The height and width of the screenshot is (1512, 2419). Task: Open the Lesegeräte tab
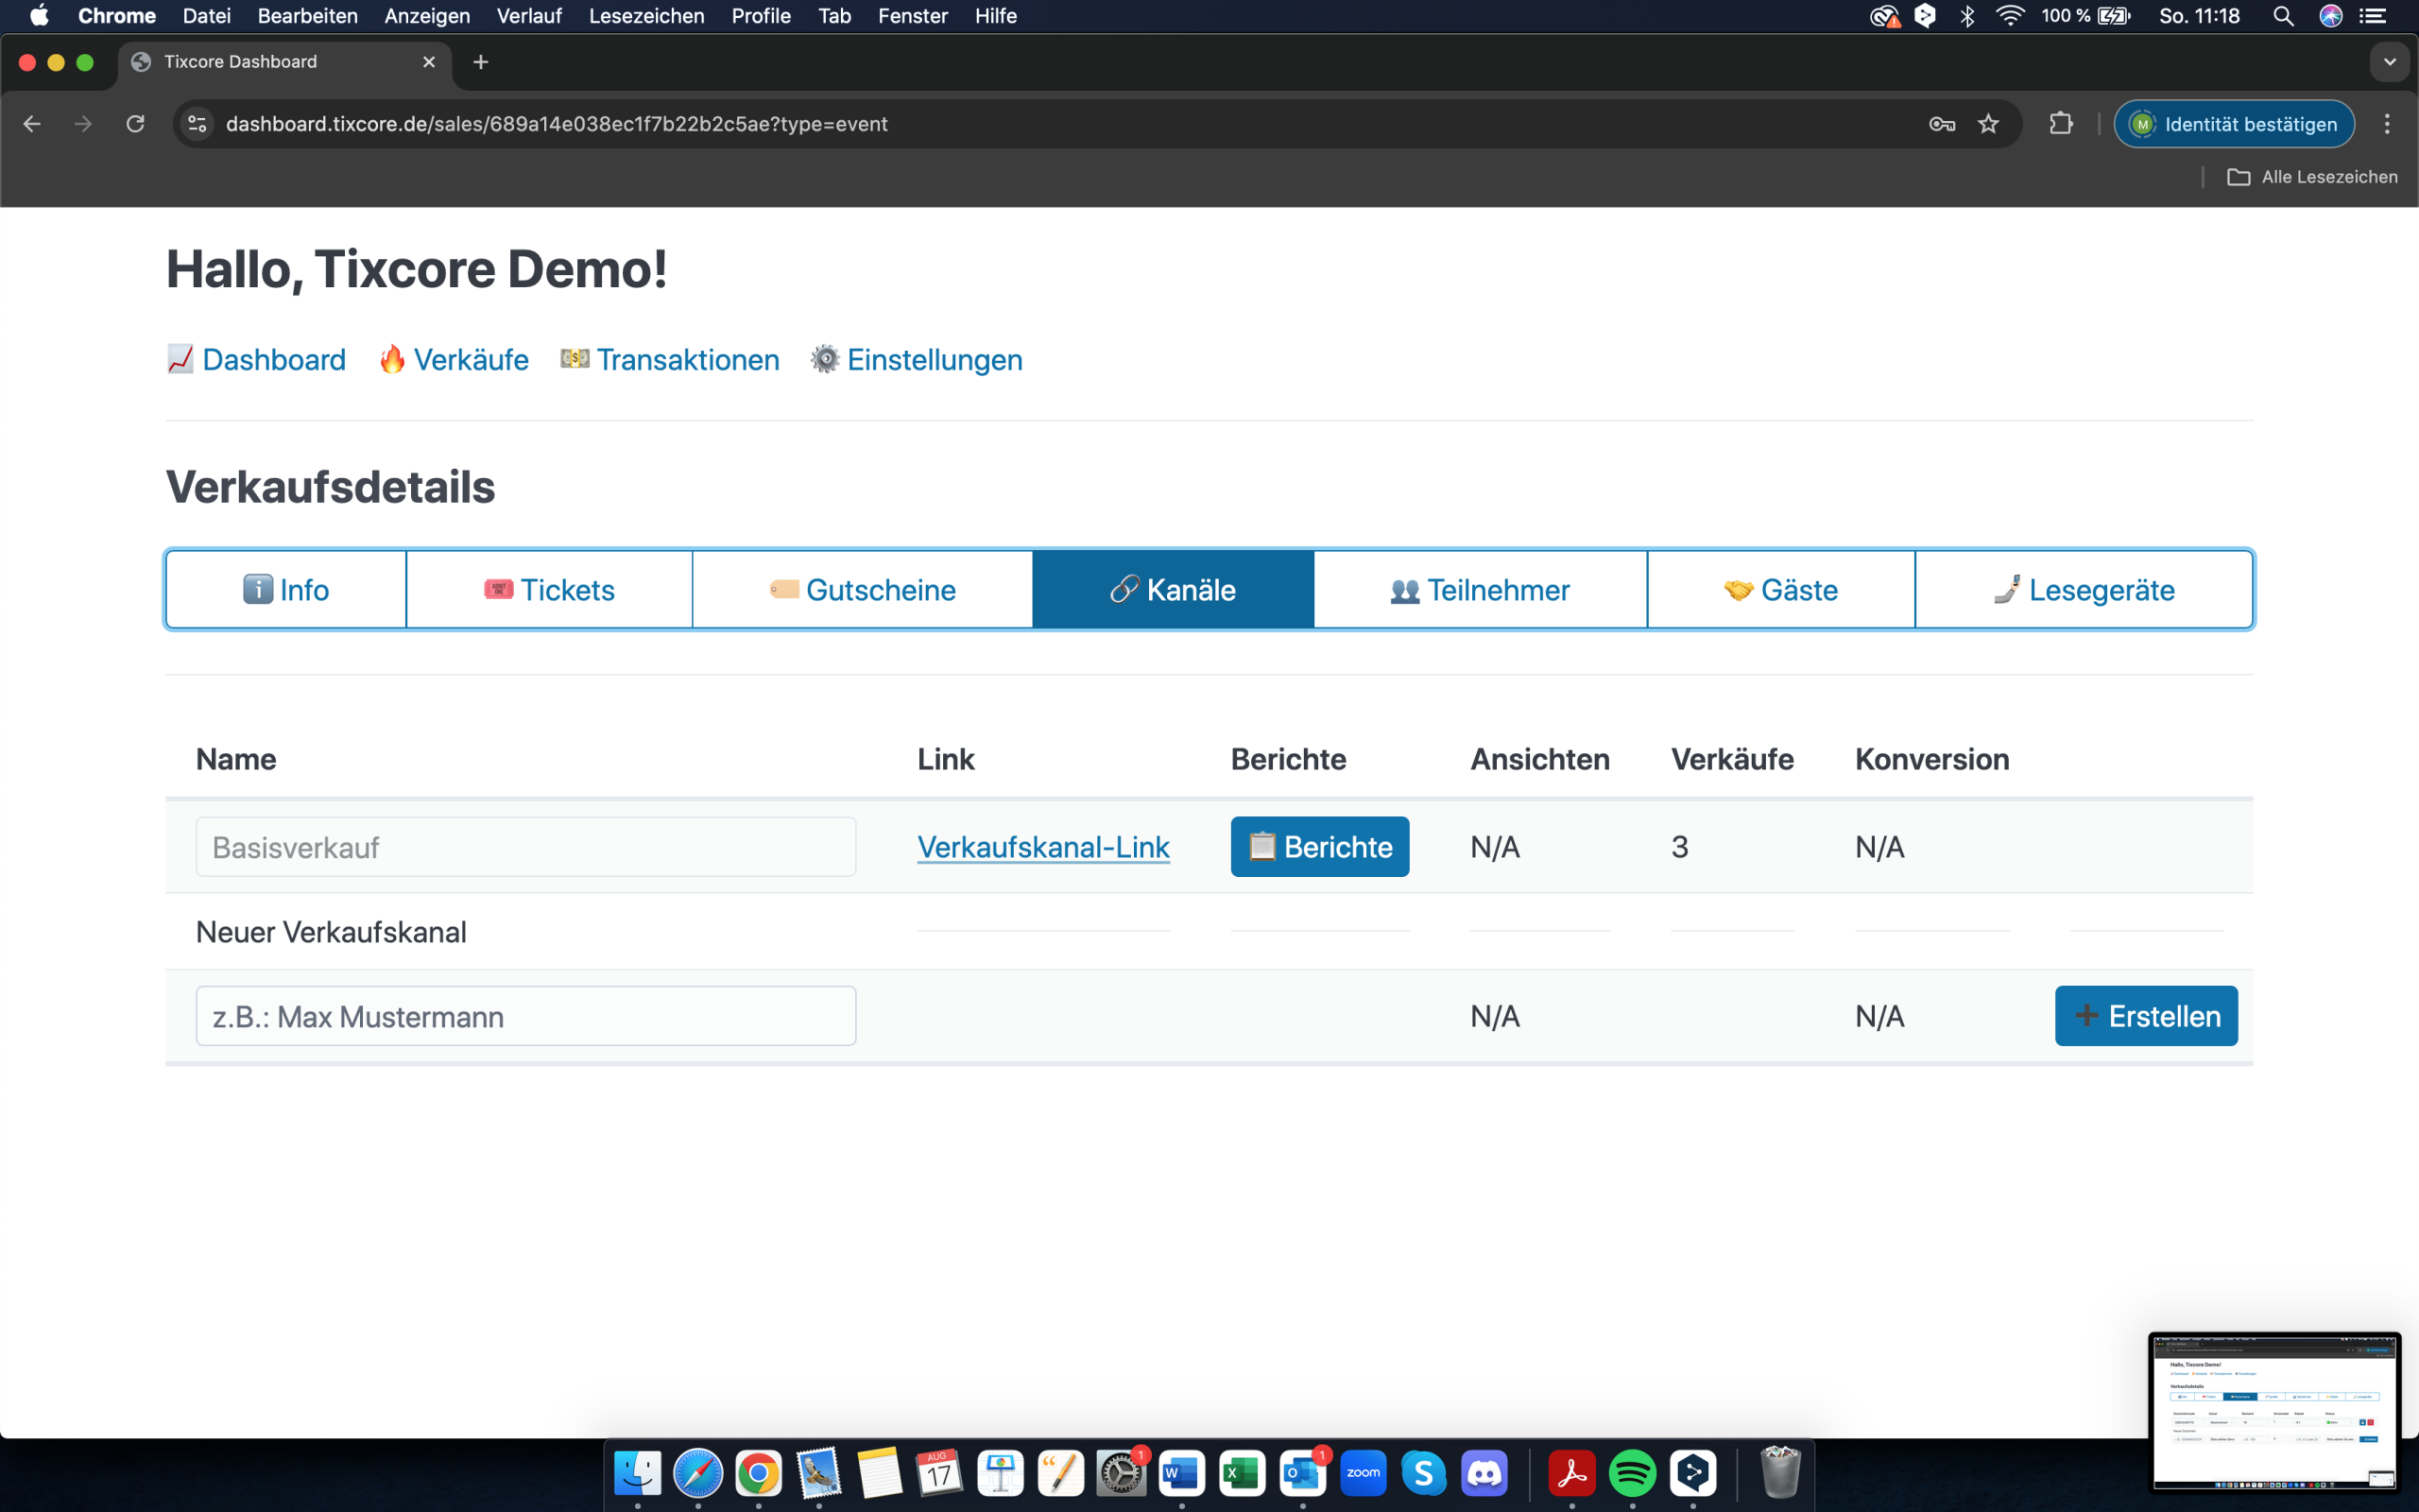click(x=2084, y=590)
